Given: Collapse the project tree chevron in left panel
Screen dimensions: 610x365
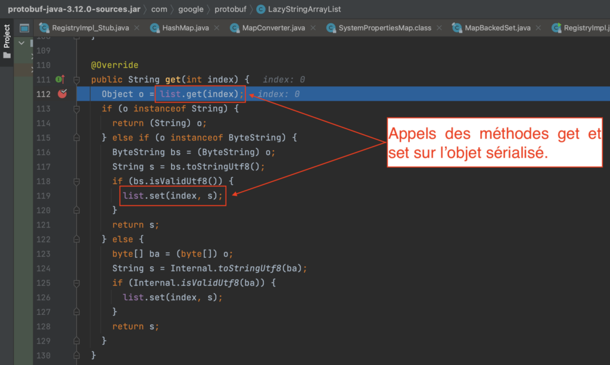Looking at the screenshot, I should [22, 43].
